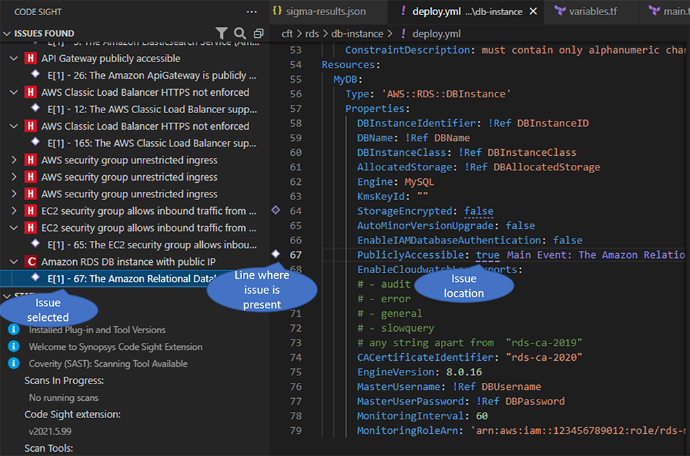Collapse the Issues Found section
690x456 pixels.
(x=8, y=33)
